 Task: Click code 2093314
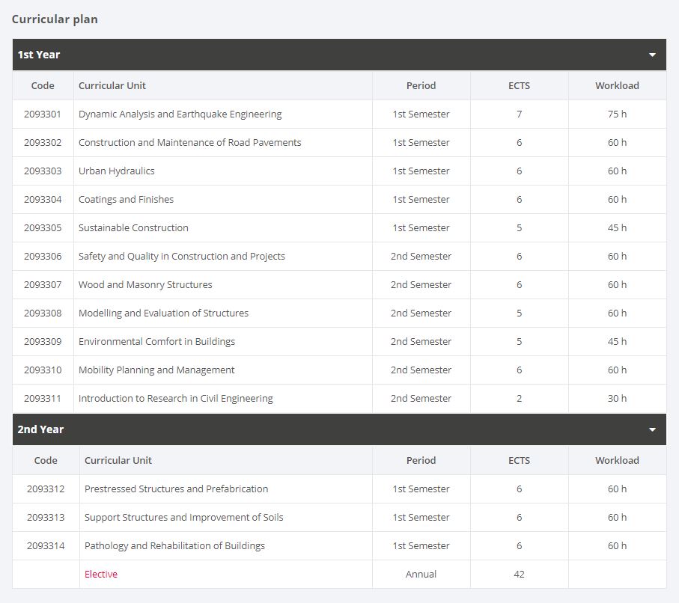[46, 546]
